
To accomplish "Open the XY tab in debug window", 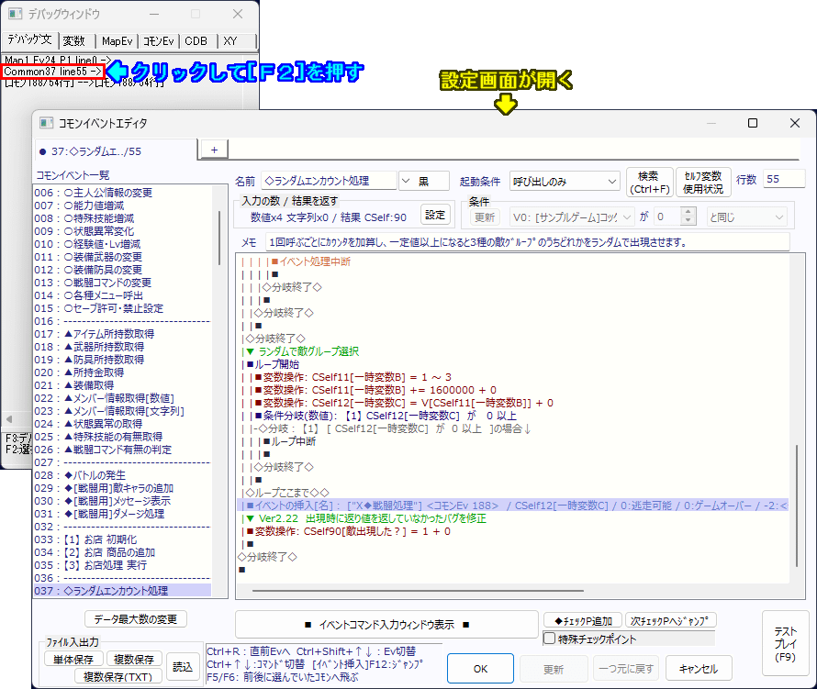I will [x=237, y=40].
